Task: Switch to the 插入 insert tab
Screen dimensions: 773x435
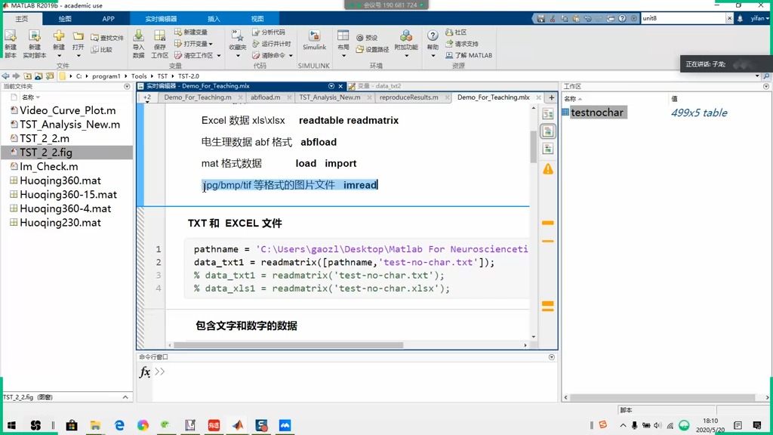Action: pyautogui.click(x=214, y=19)
